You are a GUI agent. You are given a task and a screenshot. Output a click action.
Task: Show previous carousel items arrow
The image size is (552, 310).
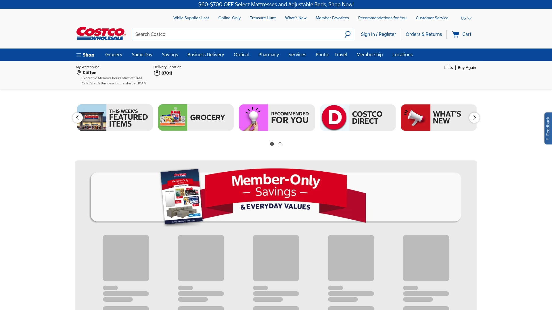pos(77,118)
